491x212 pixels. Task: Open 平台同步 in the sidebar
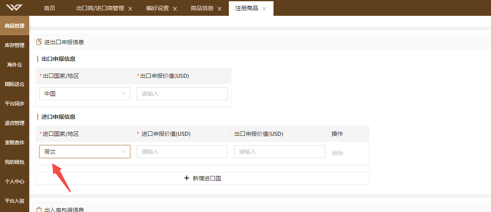click(15, 103)
